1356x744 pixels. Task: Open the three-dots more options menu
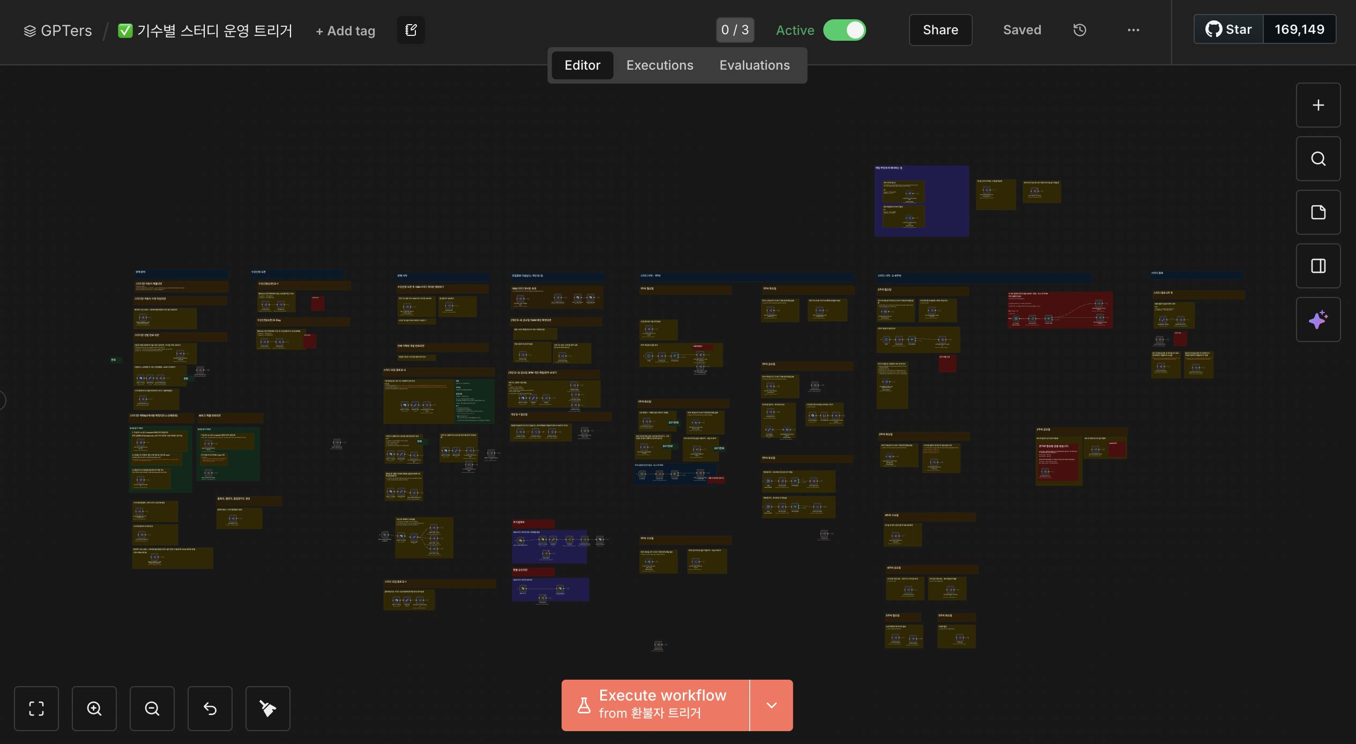click(1133, 30)
